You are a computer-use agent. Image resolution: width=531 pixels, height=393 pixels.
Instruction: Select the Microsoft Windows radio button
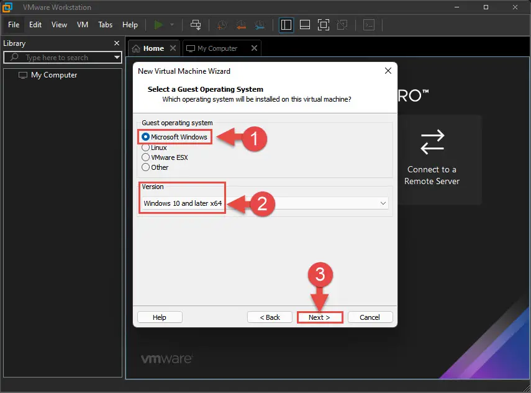(x=145, y=137)
